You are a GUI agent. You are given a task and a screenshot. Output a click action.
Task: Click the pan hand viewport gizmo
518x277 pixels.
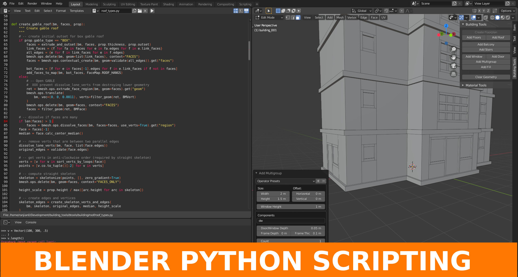coord(454,57)
